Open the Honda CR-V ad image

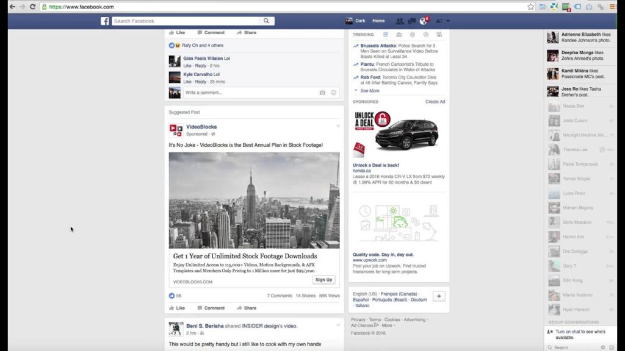click(x=399, y=133)
